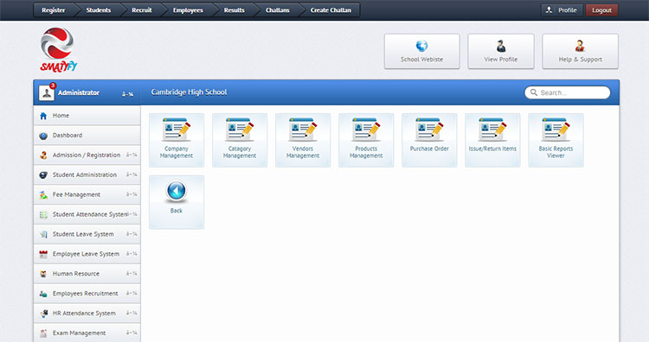Open the Catagory Management icon
Screen dimensions: 649x342
(x=240, y=140)
